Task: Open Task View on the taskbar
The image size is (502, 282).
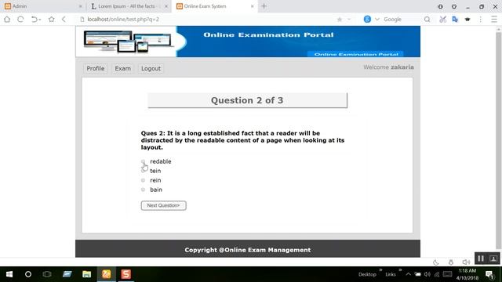Action: click(47, 274)
